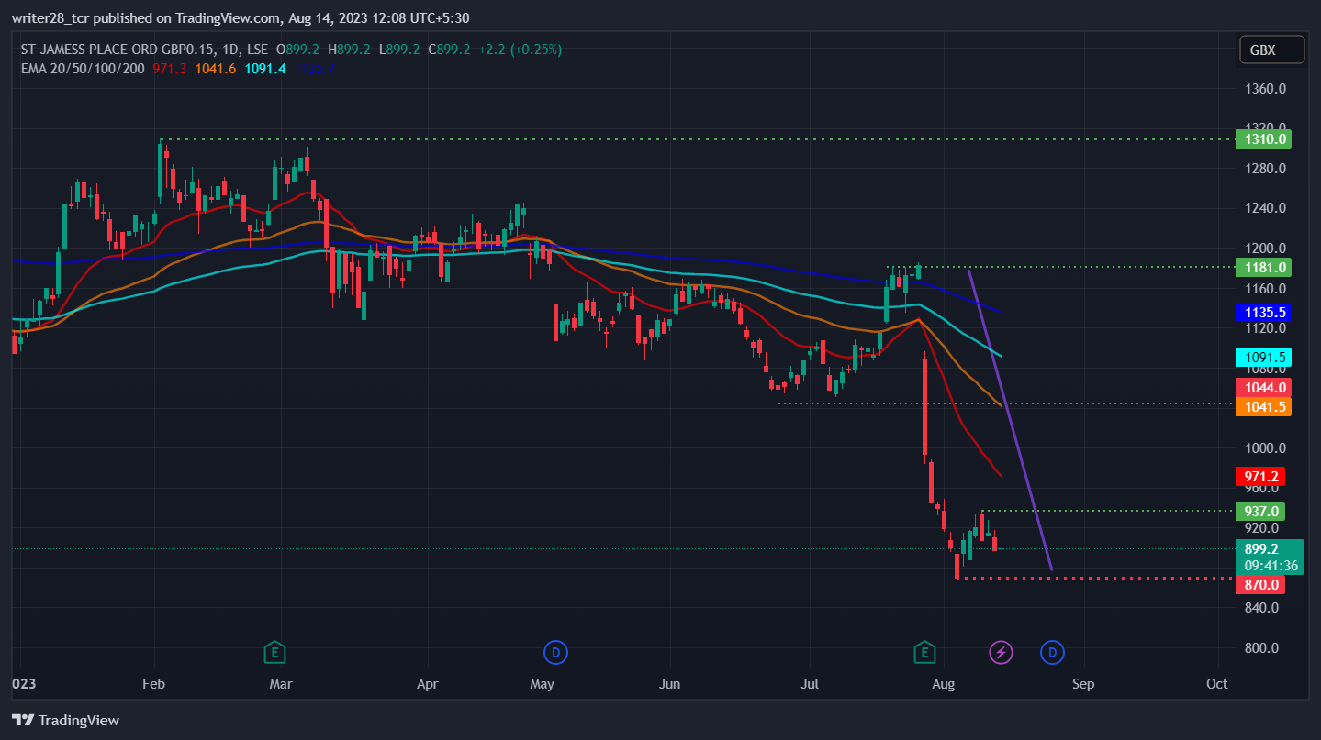Click the EMA 50 value 1041.6
This screenshot has width=1321, height=740.
pyautogui.click(x=216, y=69)
